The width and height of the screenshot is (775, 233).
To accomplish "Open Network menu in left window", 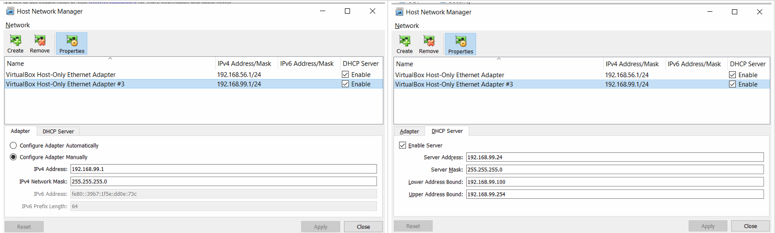I will point(18,25).
